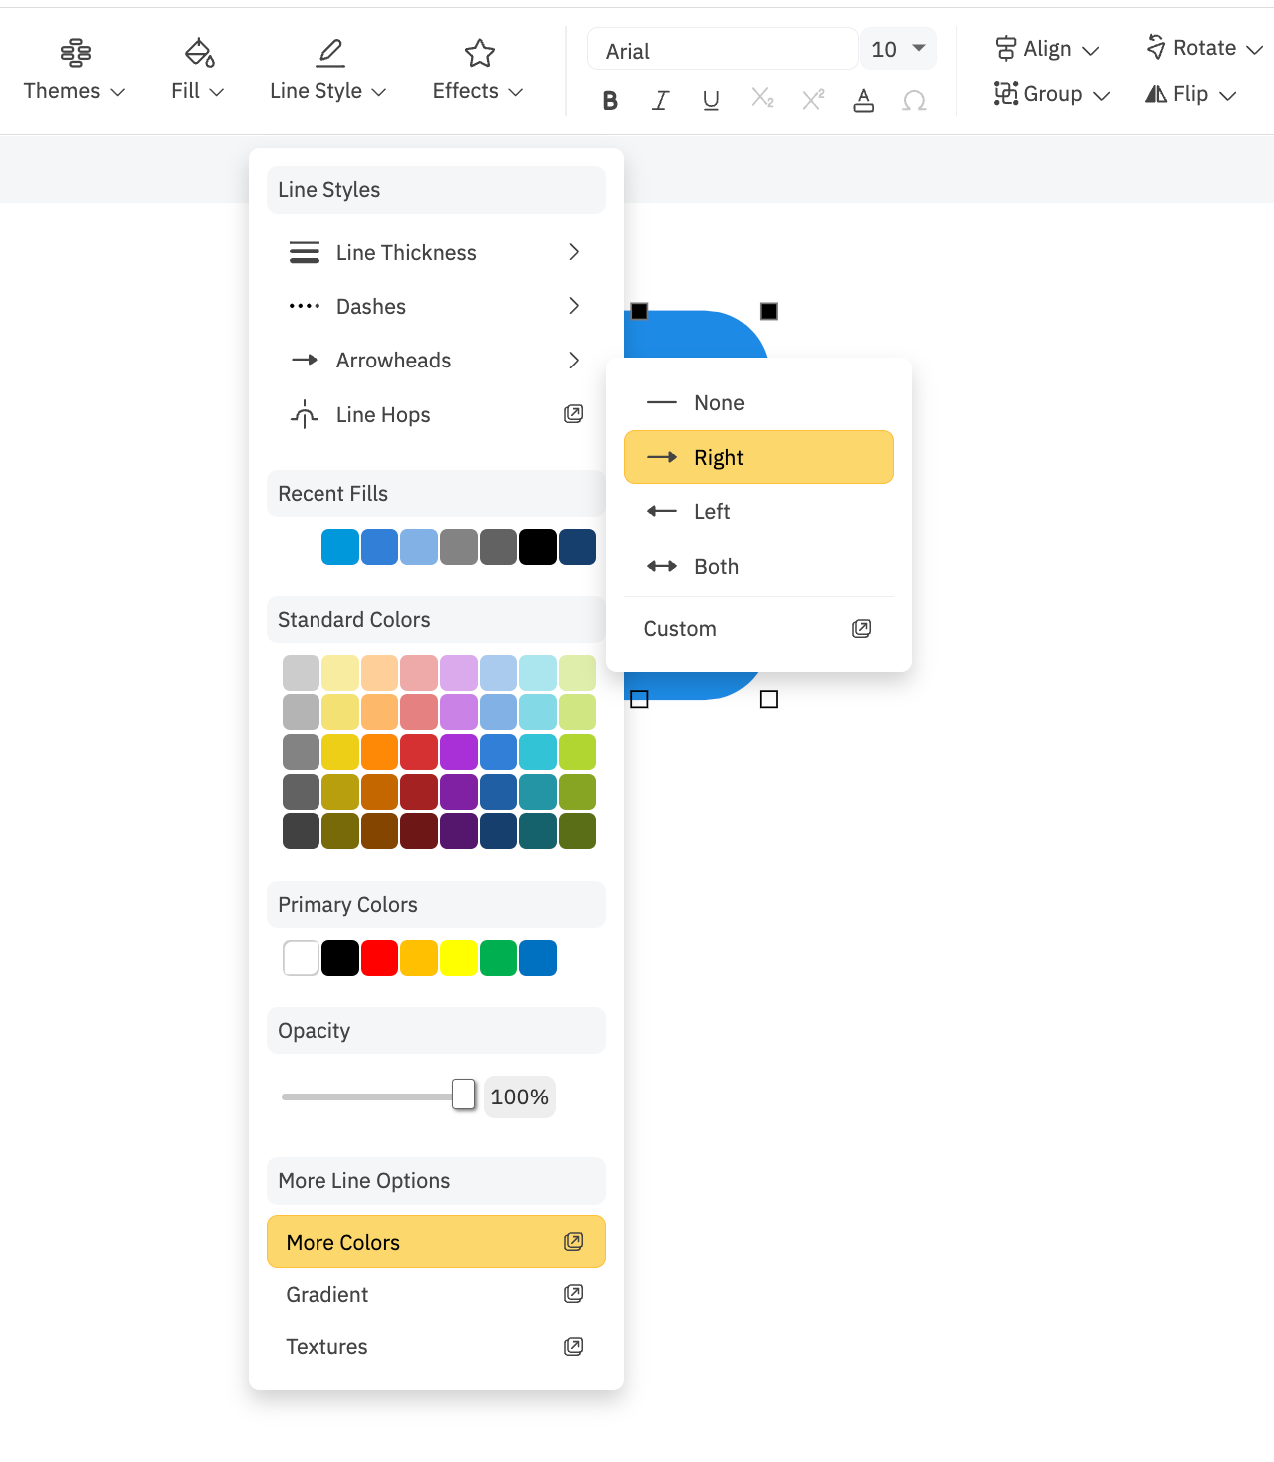
Task: Open the Effects star menu
Action: point(478,70)
